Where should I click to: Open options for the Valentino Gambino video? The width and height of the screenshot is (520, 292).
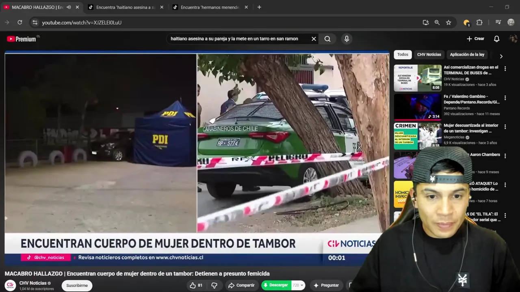point(505,98)
